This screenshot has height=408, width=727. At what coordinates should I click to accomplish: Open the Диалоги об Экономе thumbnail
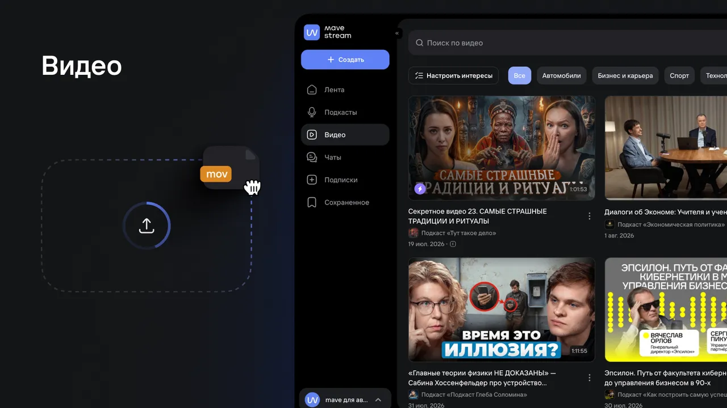666,147
